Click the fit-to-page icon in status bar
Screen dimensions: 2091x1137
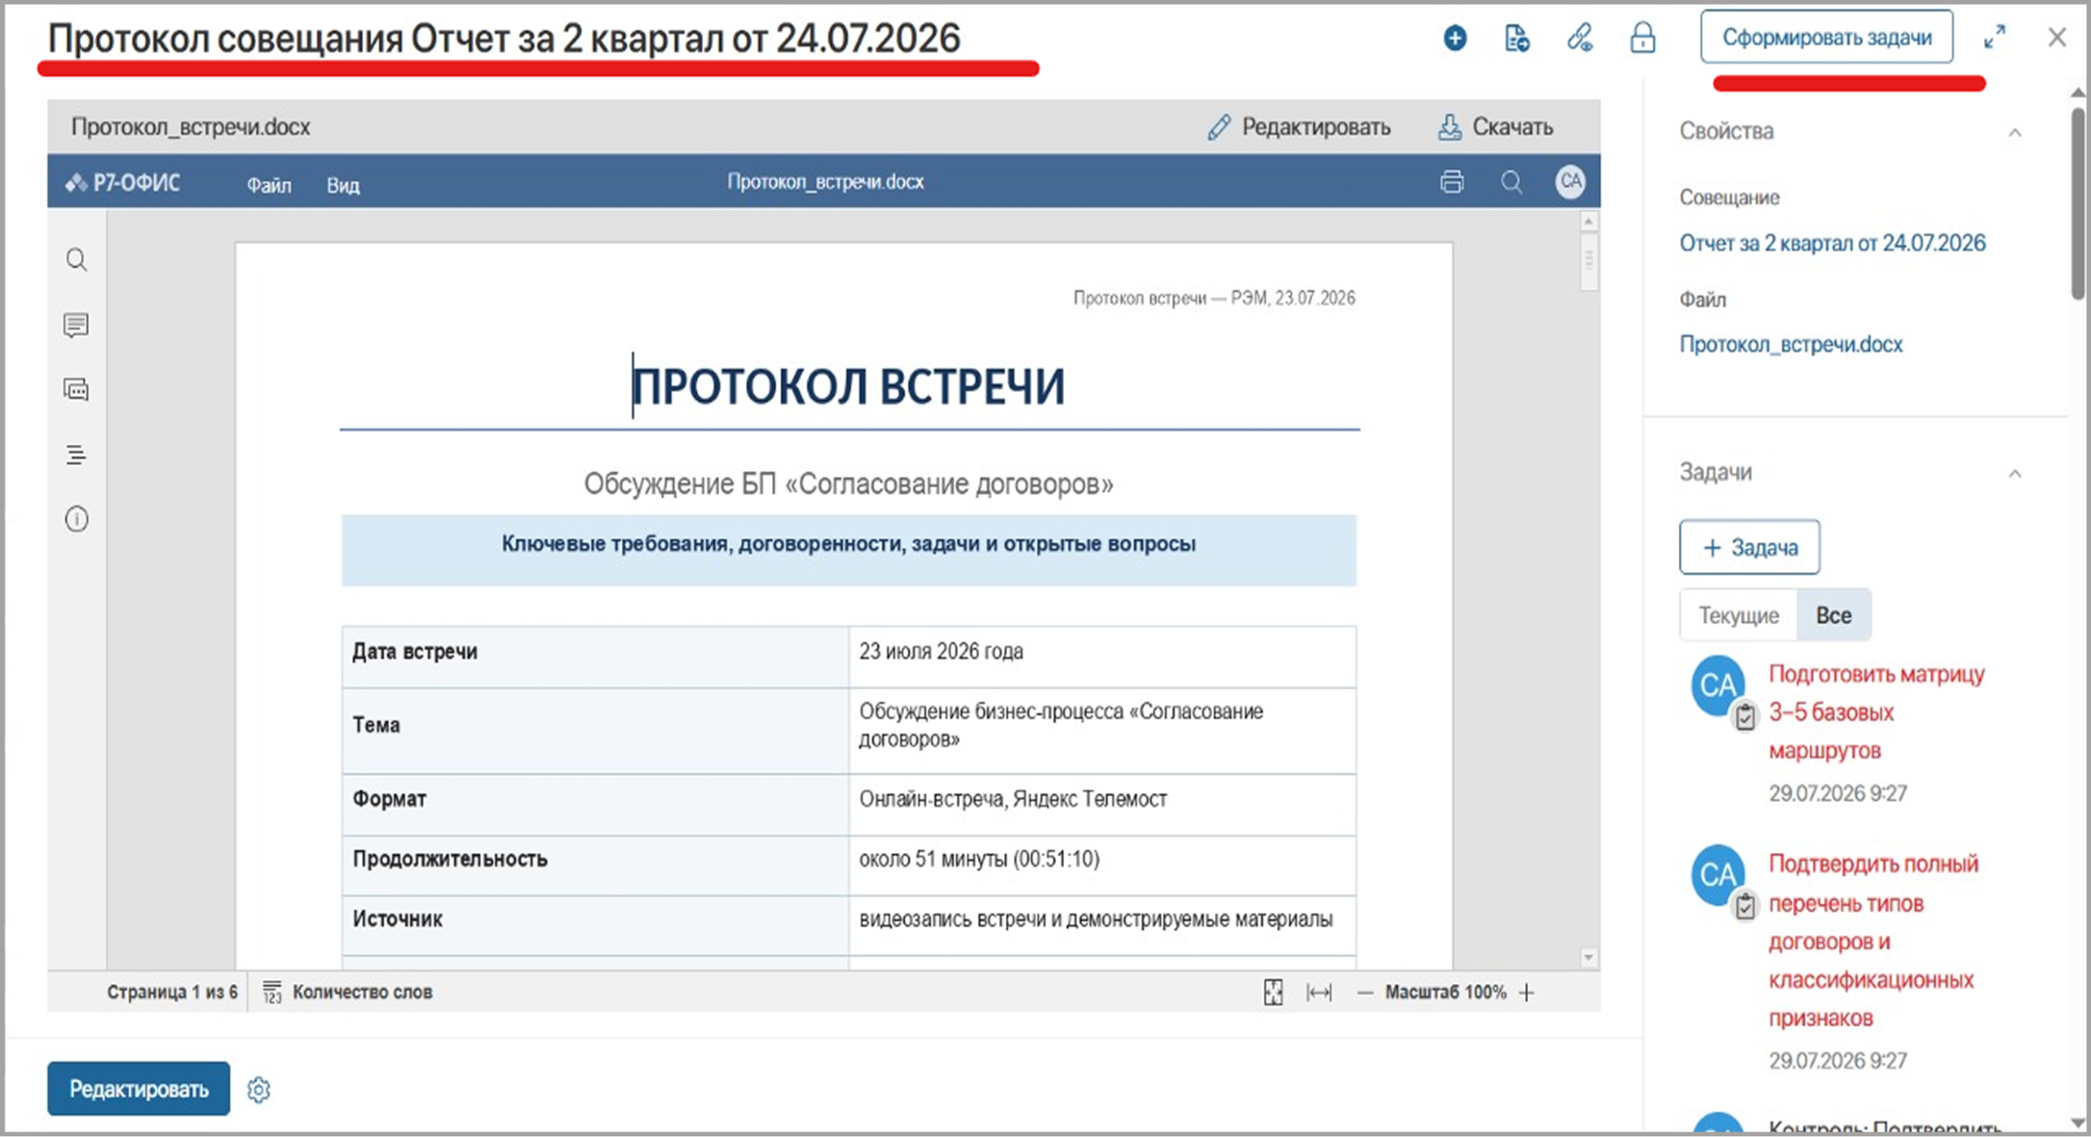pyautogui.click(x=1273, y=991)
